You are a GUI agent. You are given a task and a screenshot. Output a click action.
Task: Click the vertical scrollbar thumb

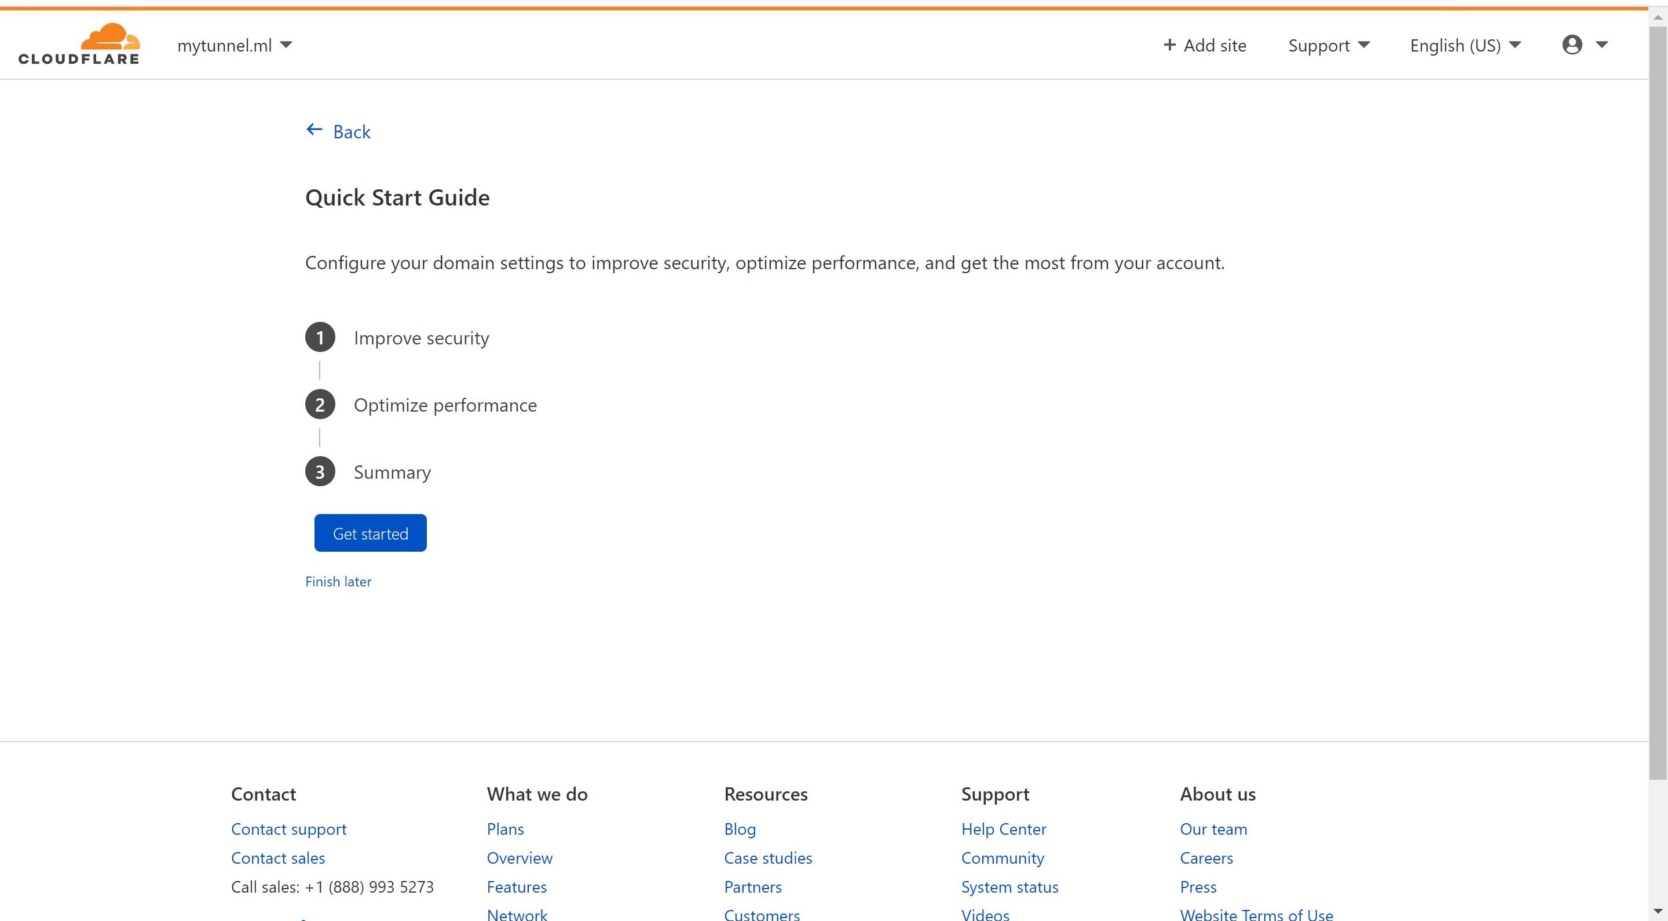pyautogui.click(x=1658, y=401)
